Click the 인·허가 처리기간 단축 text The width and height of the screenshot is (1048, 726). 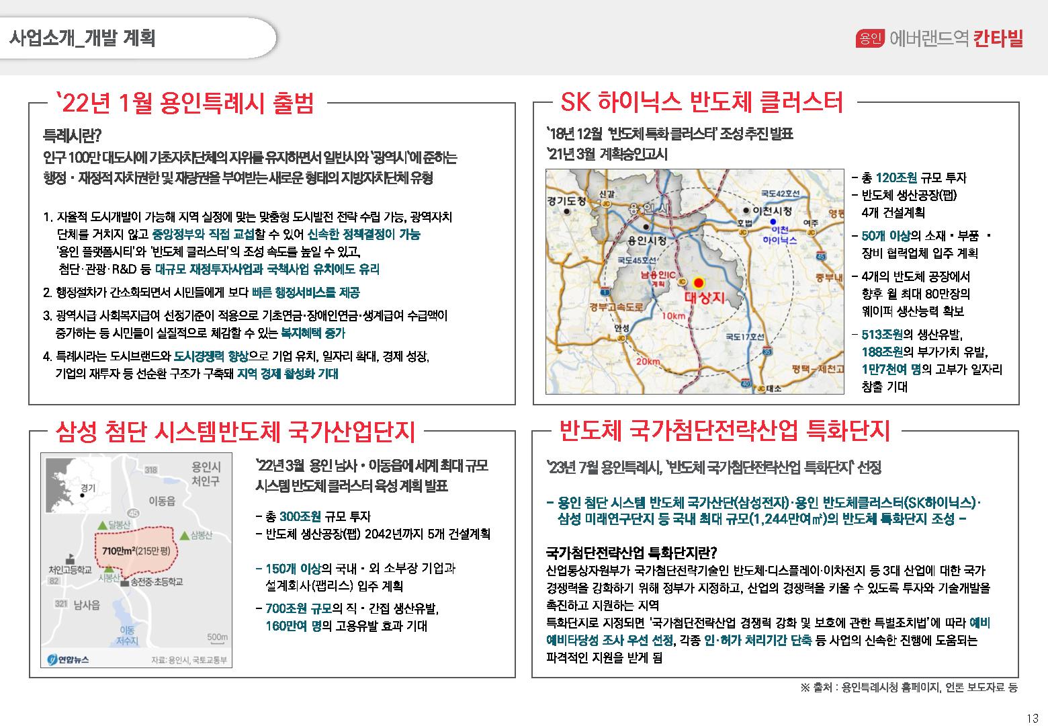(x=758, y=641)
